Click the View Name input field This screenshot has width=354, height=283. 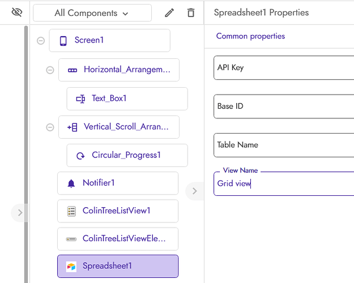pos(284,184)
